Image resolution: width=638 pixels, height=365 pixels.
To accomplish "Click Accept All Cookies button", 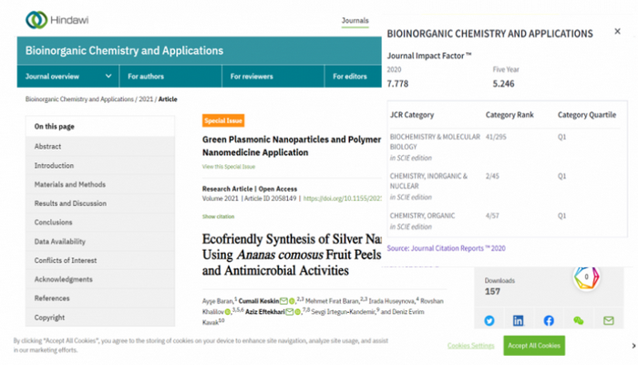I will click(x=534, y=345).
